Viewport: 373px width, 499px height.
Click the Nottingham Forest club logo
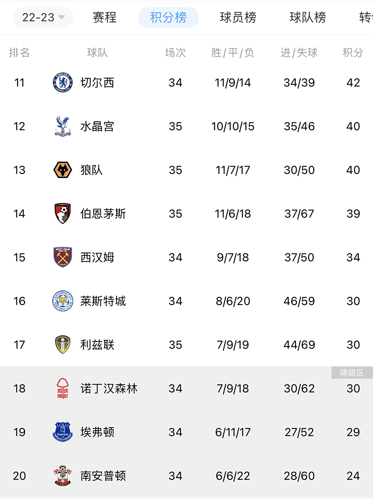(62, 388)
